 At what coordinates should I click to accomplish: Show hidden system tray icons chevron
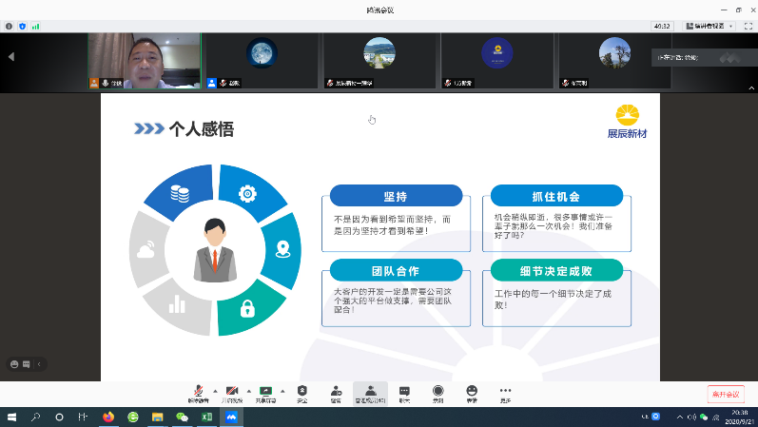[680, 417]
